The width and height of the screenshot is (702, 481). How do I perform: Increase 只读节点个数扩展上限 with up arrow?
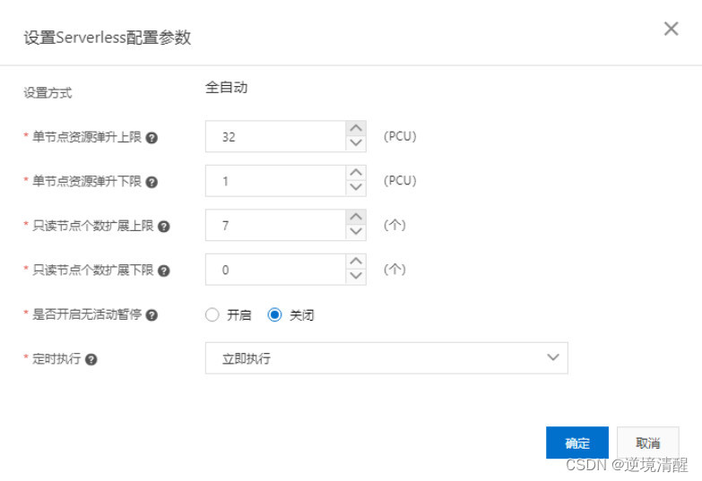(x=356, y=217)
